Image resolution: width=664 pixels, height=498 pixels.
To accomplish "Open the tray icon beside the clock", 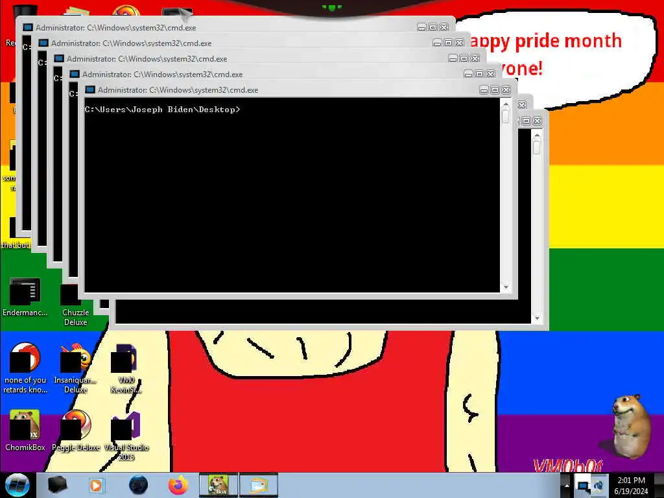I will point(599,486).
